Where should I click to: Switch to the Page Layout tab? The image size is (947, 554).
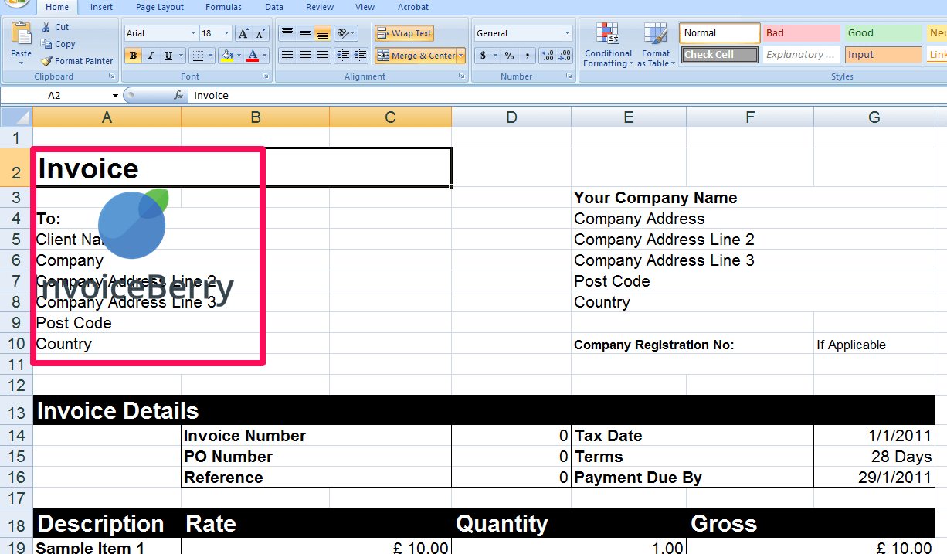(x=160, y=7)
